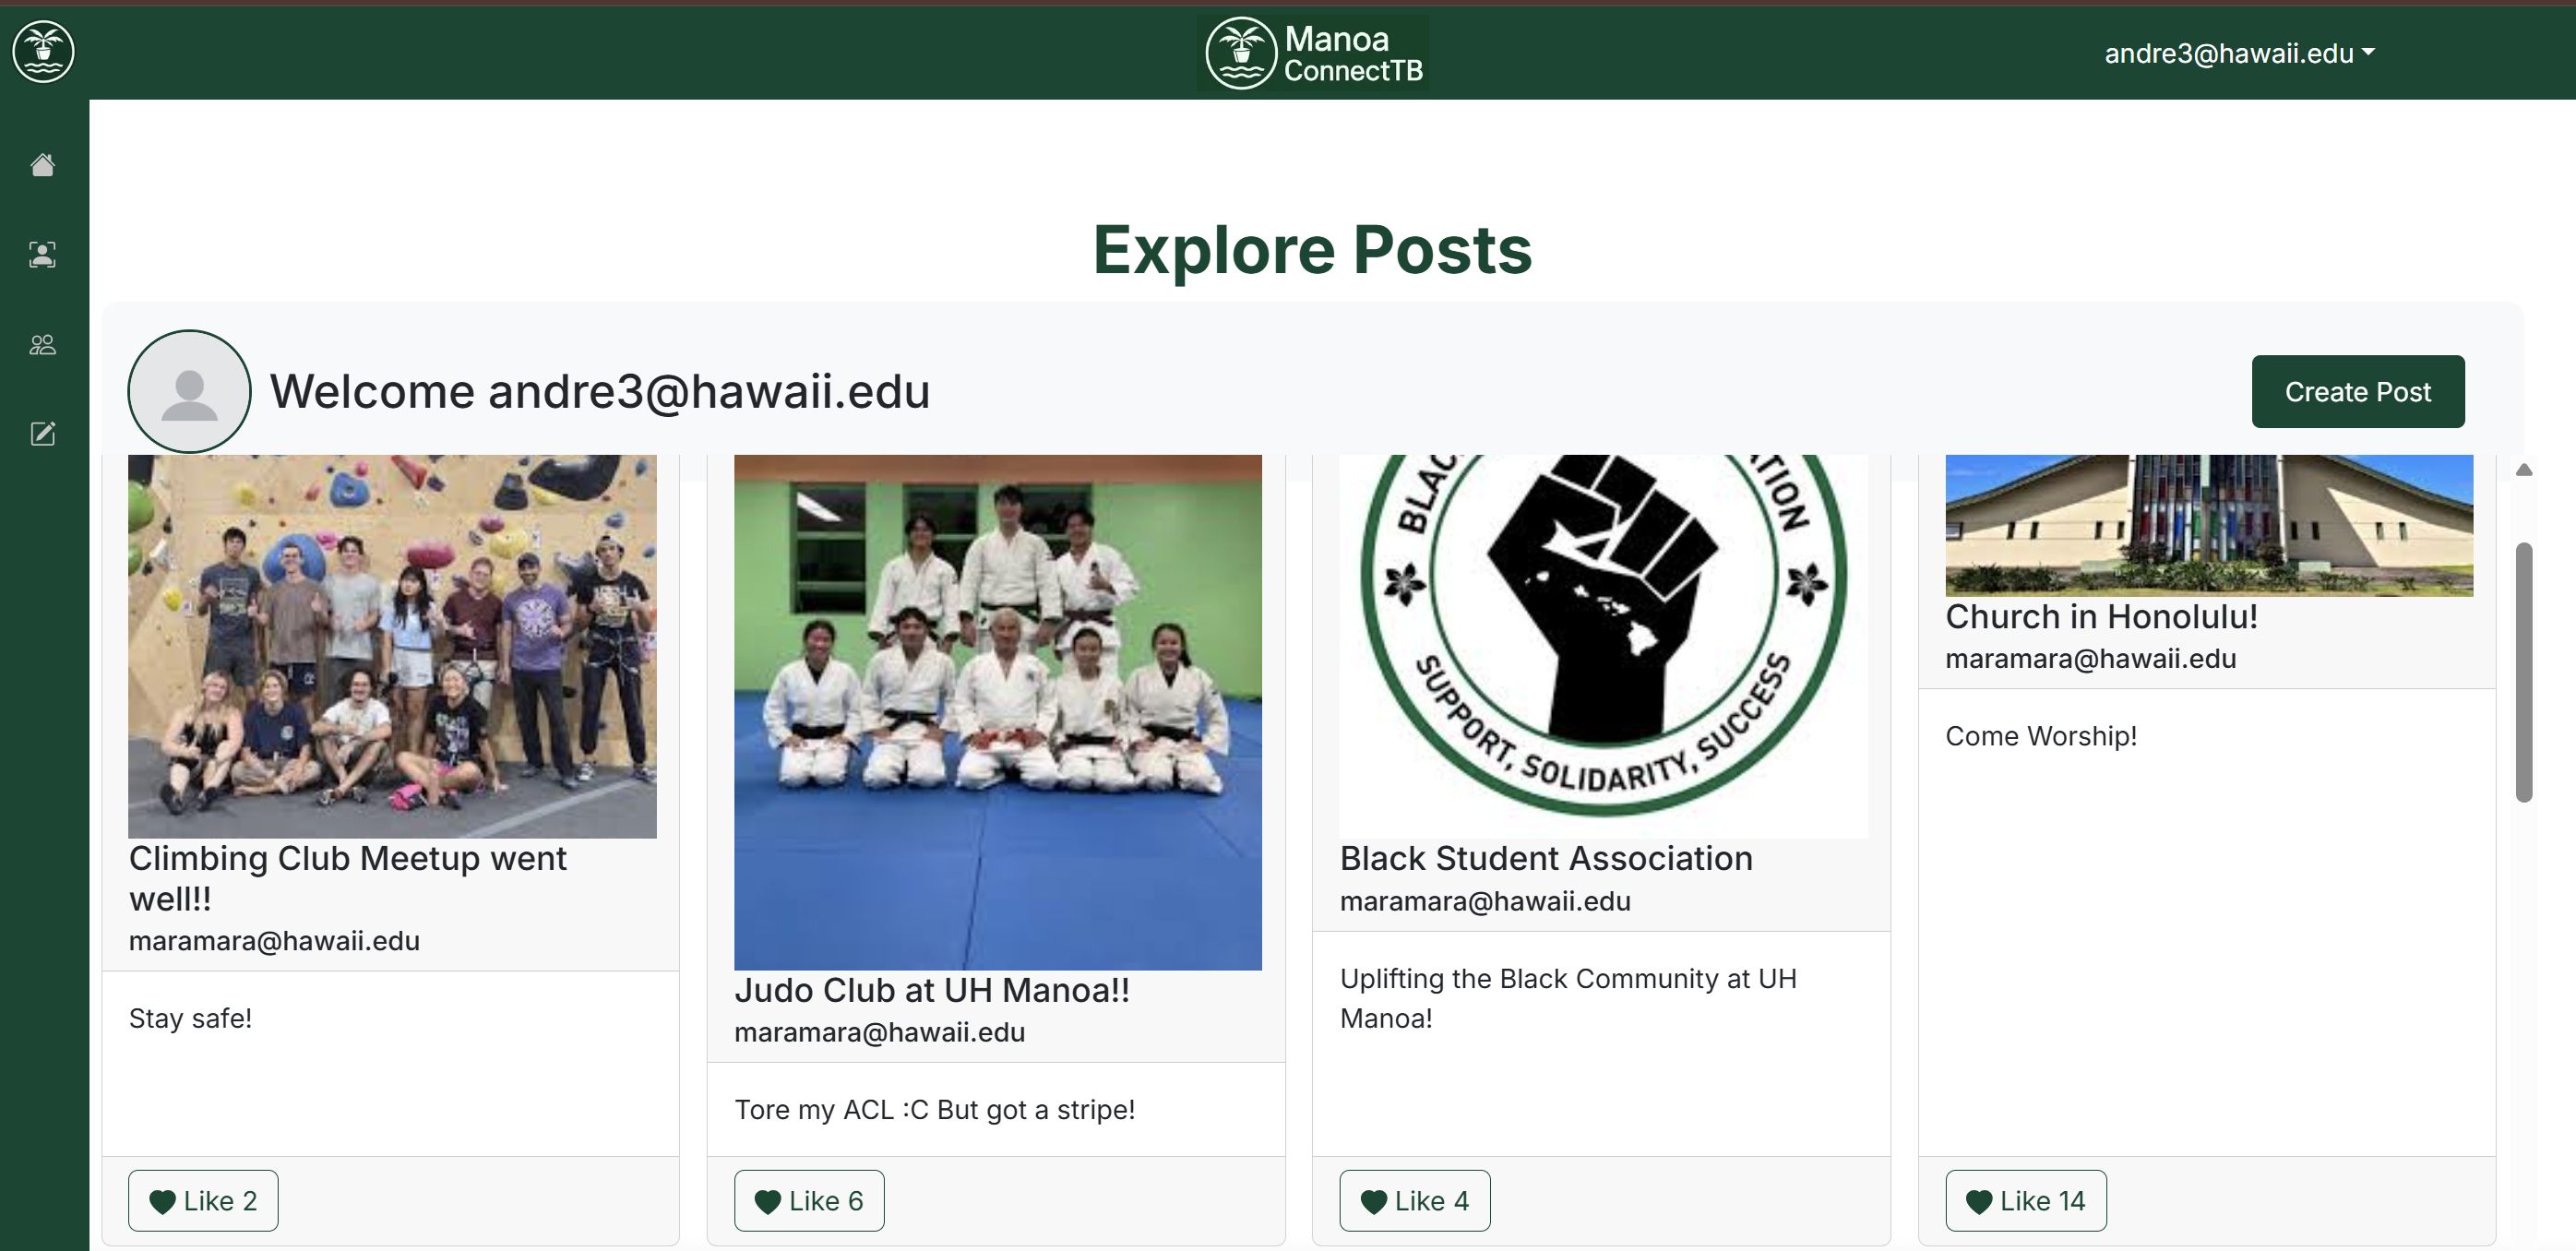Open the Climbing Club group photo
Image resolution: width=2576 pixels, height=1251 pixels.
tap(392, 646)
